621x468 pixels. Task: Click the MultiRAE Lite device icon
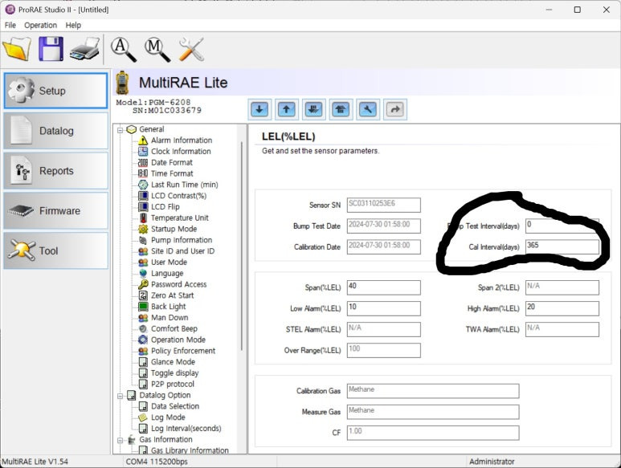click(122, 83)
